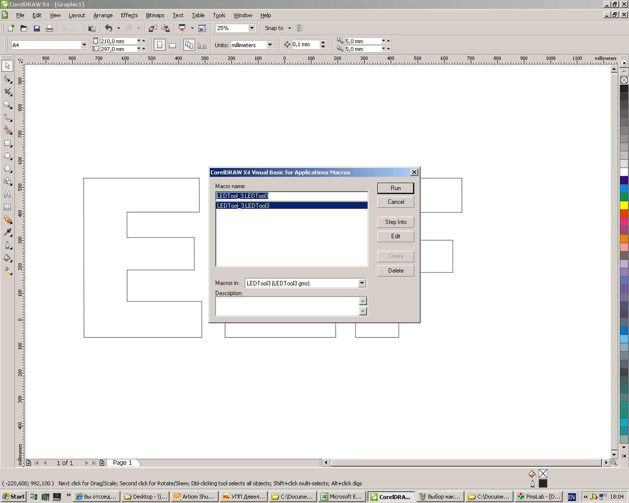This screenshot has height=503, width=629.
Task: Select the Polygon tool
Action: [x=7, y=168]
